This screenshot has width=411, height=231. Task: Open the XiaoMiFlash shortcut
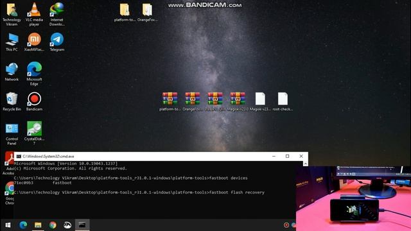tap(34, 42)
